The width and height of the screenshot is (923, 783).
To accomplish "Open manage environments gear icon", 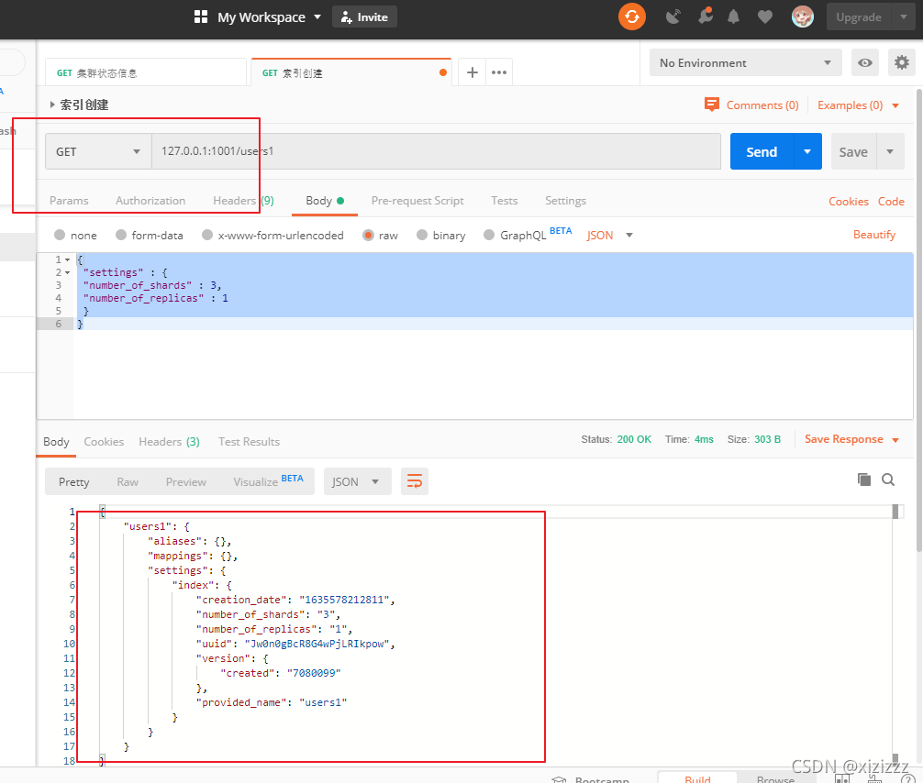I will click(x=901, y=62).
